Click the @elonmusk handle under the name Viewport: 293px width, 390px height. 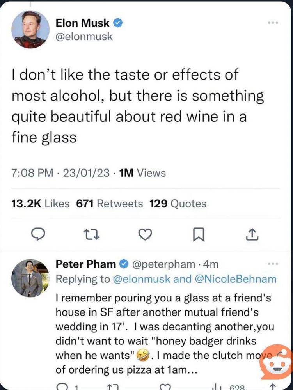pyautogui.click(x=84, y=36)
